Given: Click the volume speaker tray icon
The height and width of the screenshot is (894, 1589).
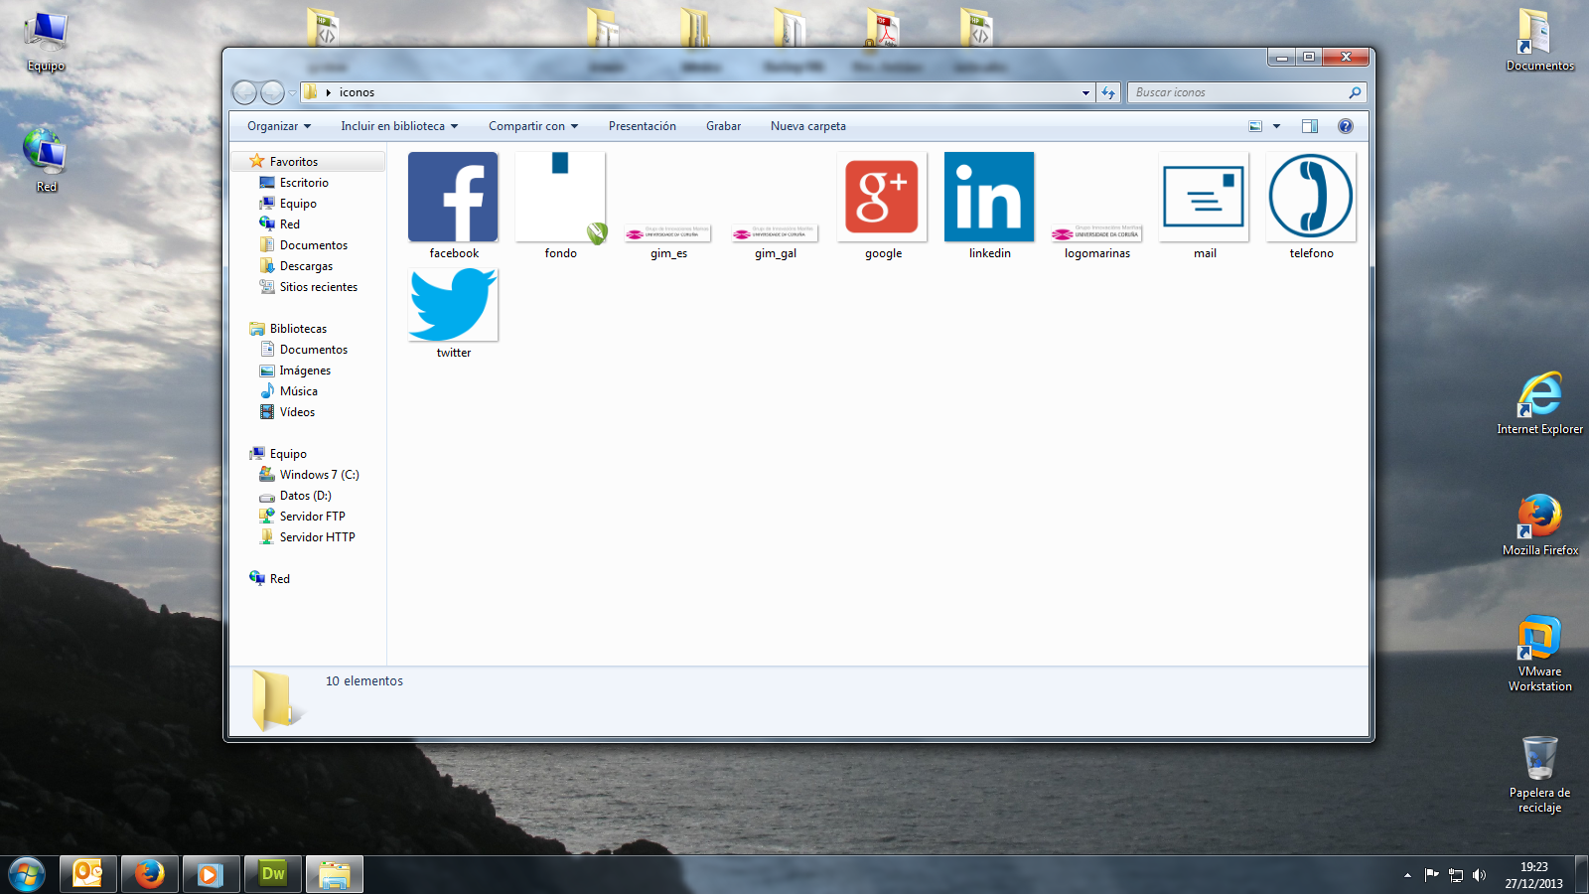Looking at the screenshot, I should [x=1479, y=875].
